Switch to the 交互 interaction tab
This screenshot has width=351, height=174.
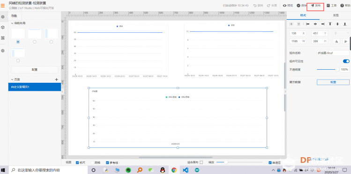coord(336,15)
